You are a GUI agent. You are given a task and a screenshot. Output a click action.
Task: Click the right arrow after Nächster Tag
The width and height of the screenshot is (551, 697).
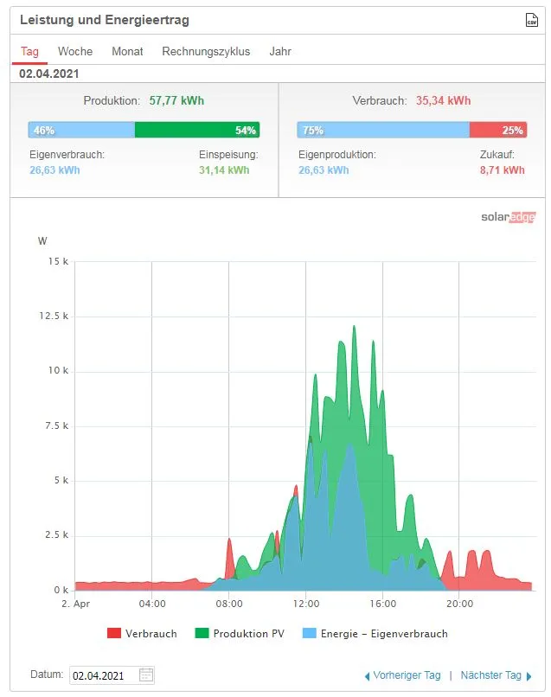tap(529, 676)
